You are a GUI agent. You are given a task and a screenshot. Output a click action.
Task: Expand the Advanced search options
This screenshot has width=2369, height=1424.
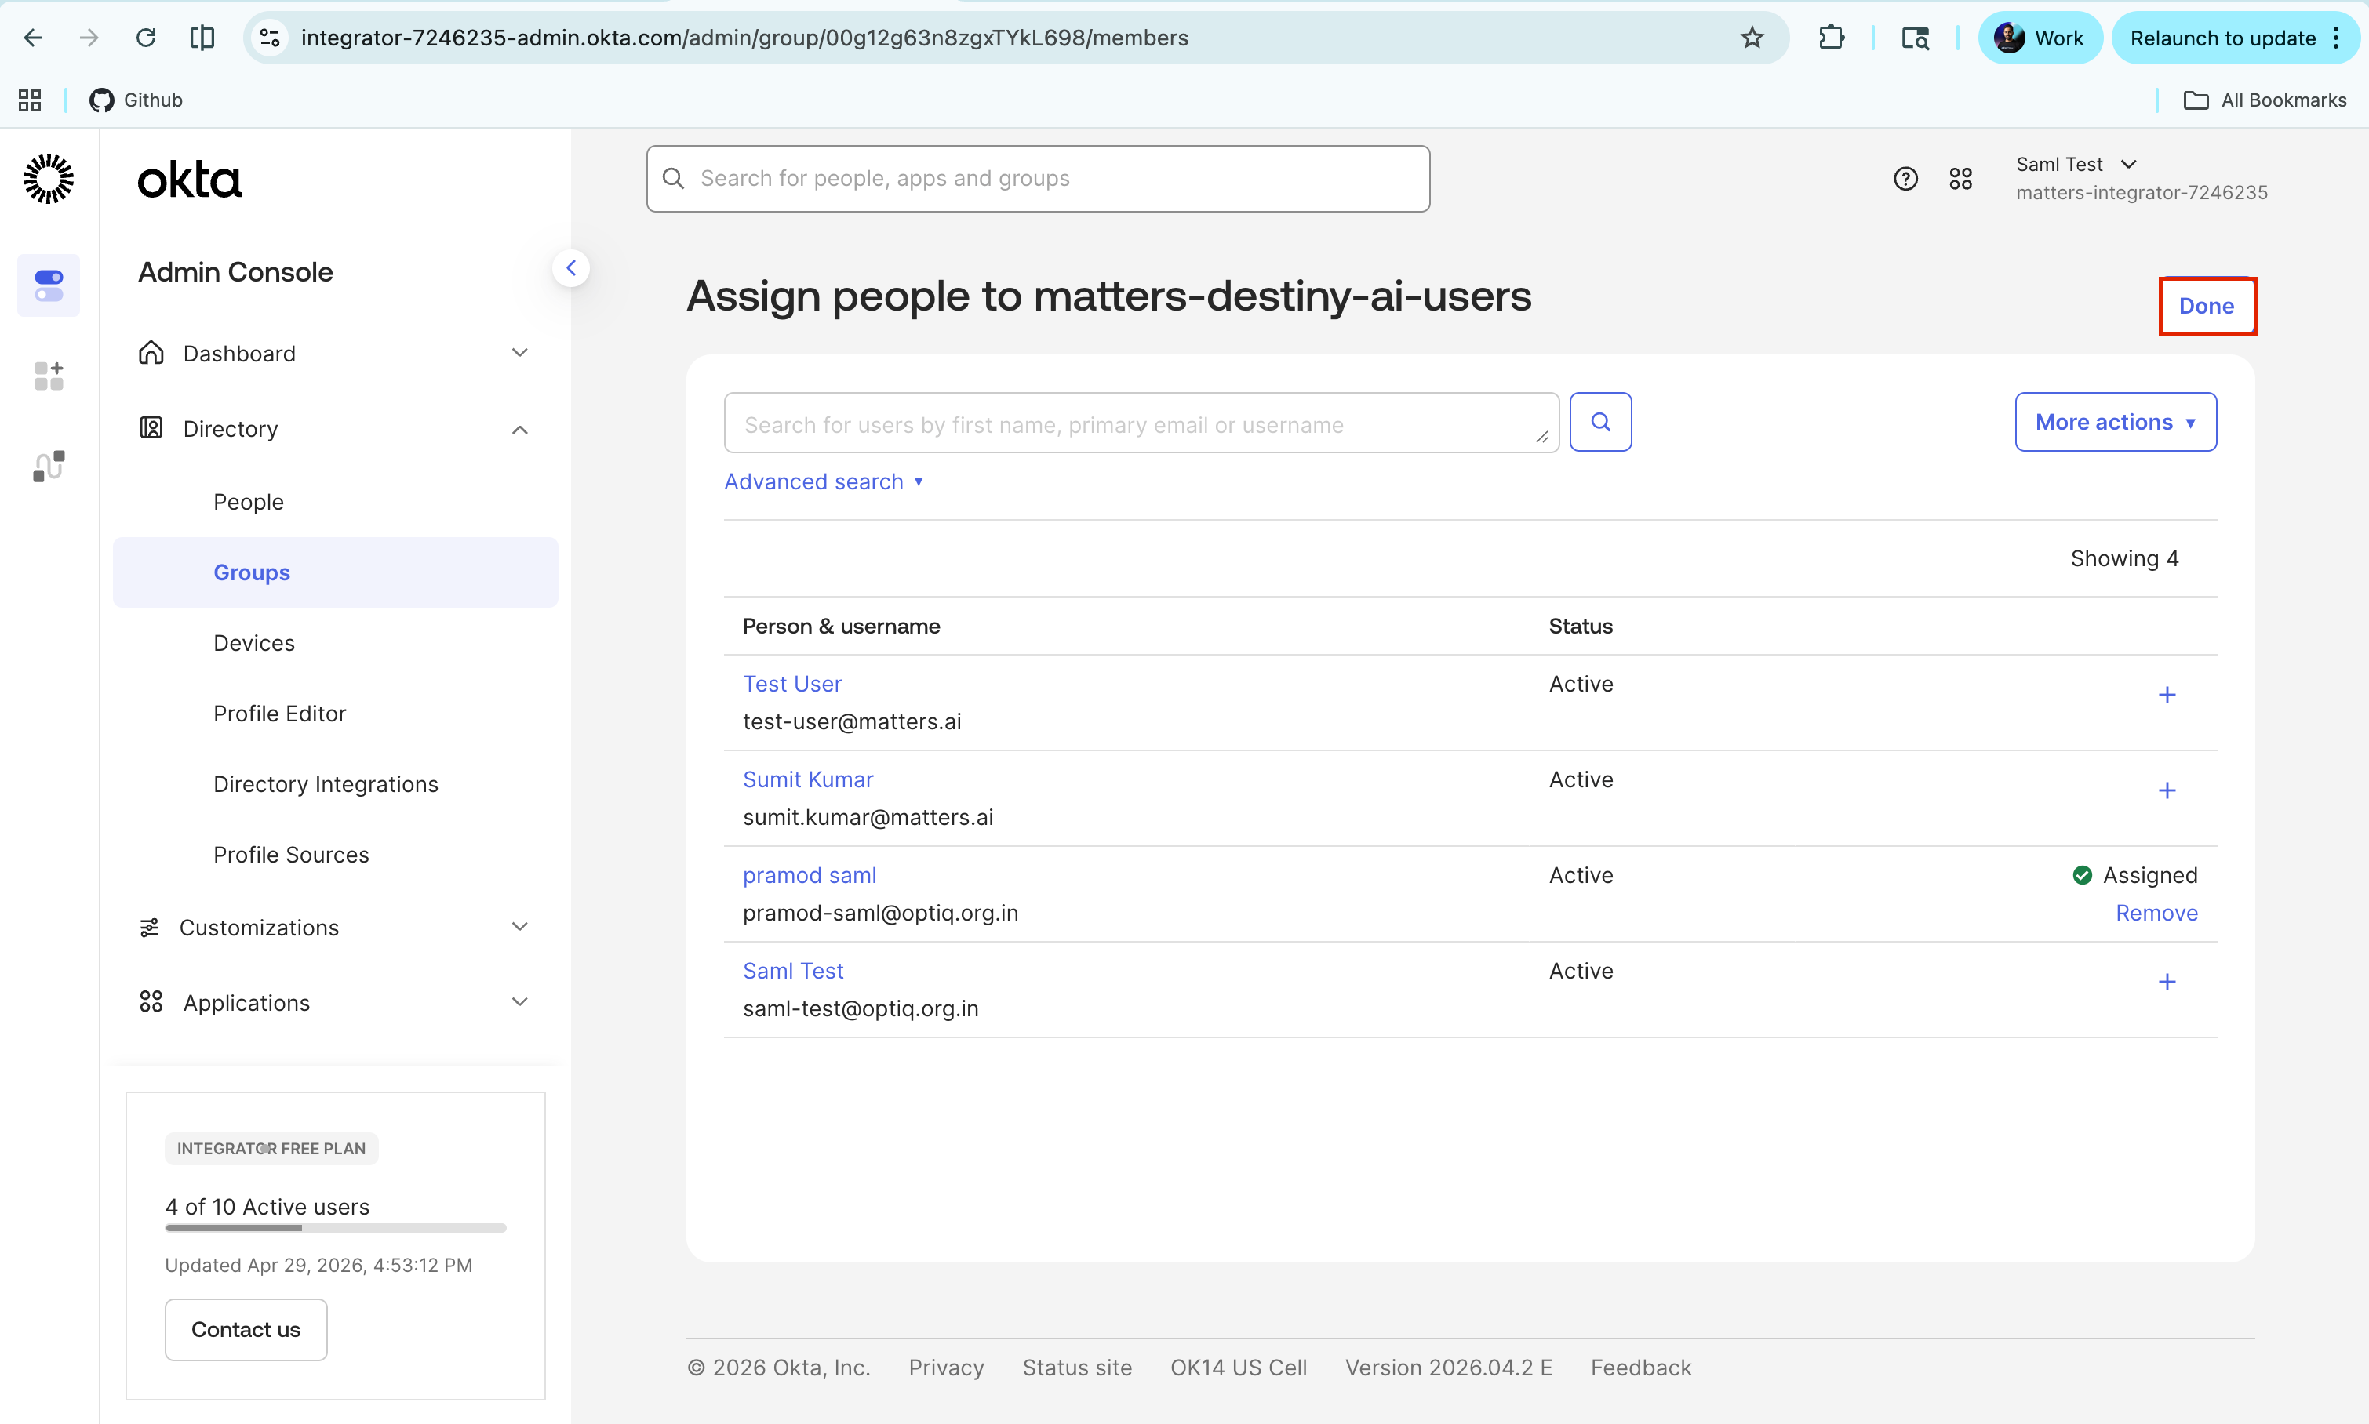[x=824, y=481]
